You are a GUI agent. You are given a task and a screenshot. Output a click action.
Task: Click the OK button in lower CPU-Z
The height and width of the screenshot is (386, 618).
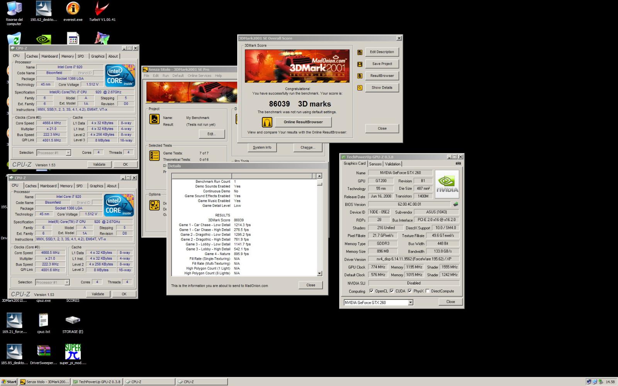coord(124,294)
